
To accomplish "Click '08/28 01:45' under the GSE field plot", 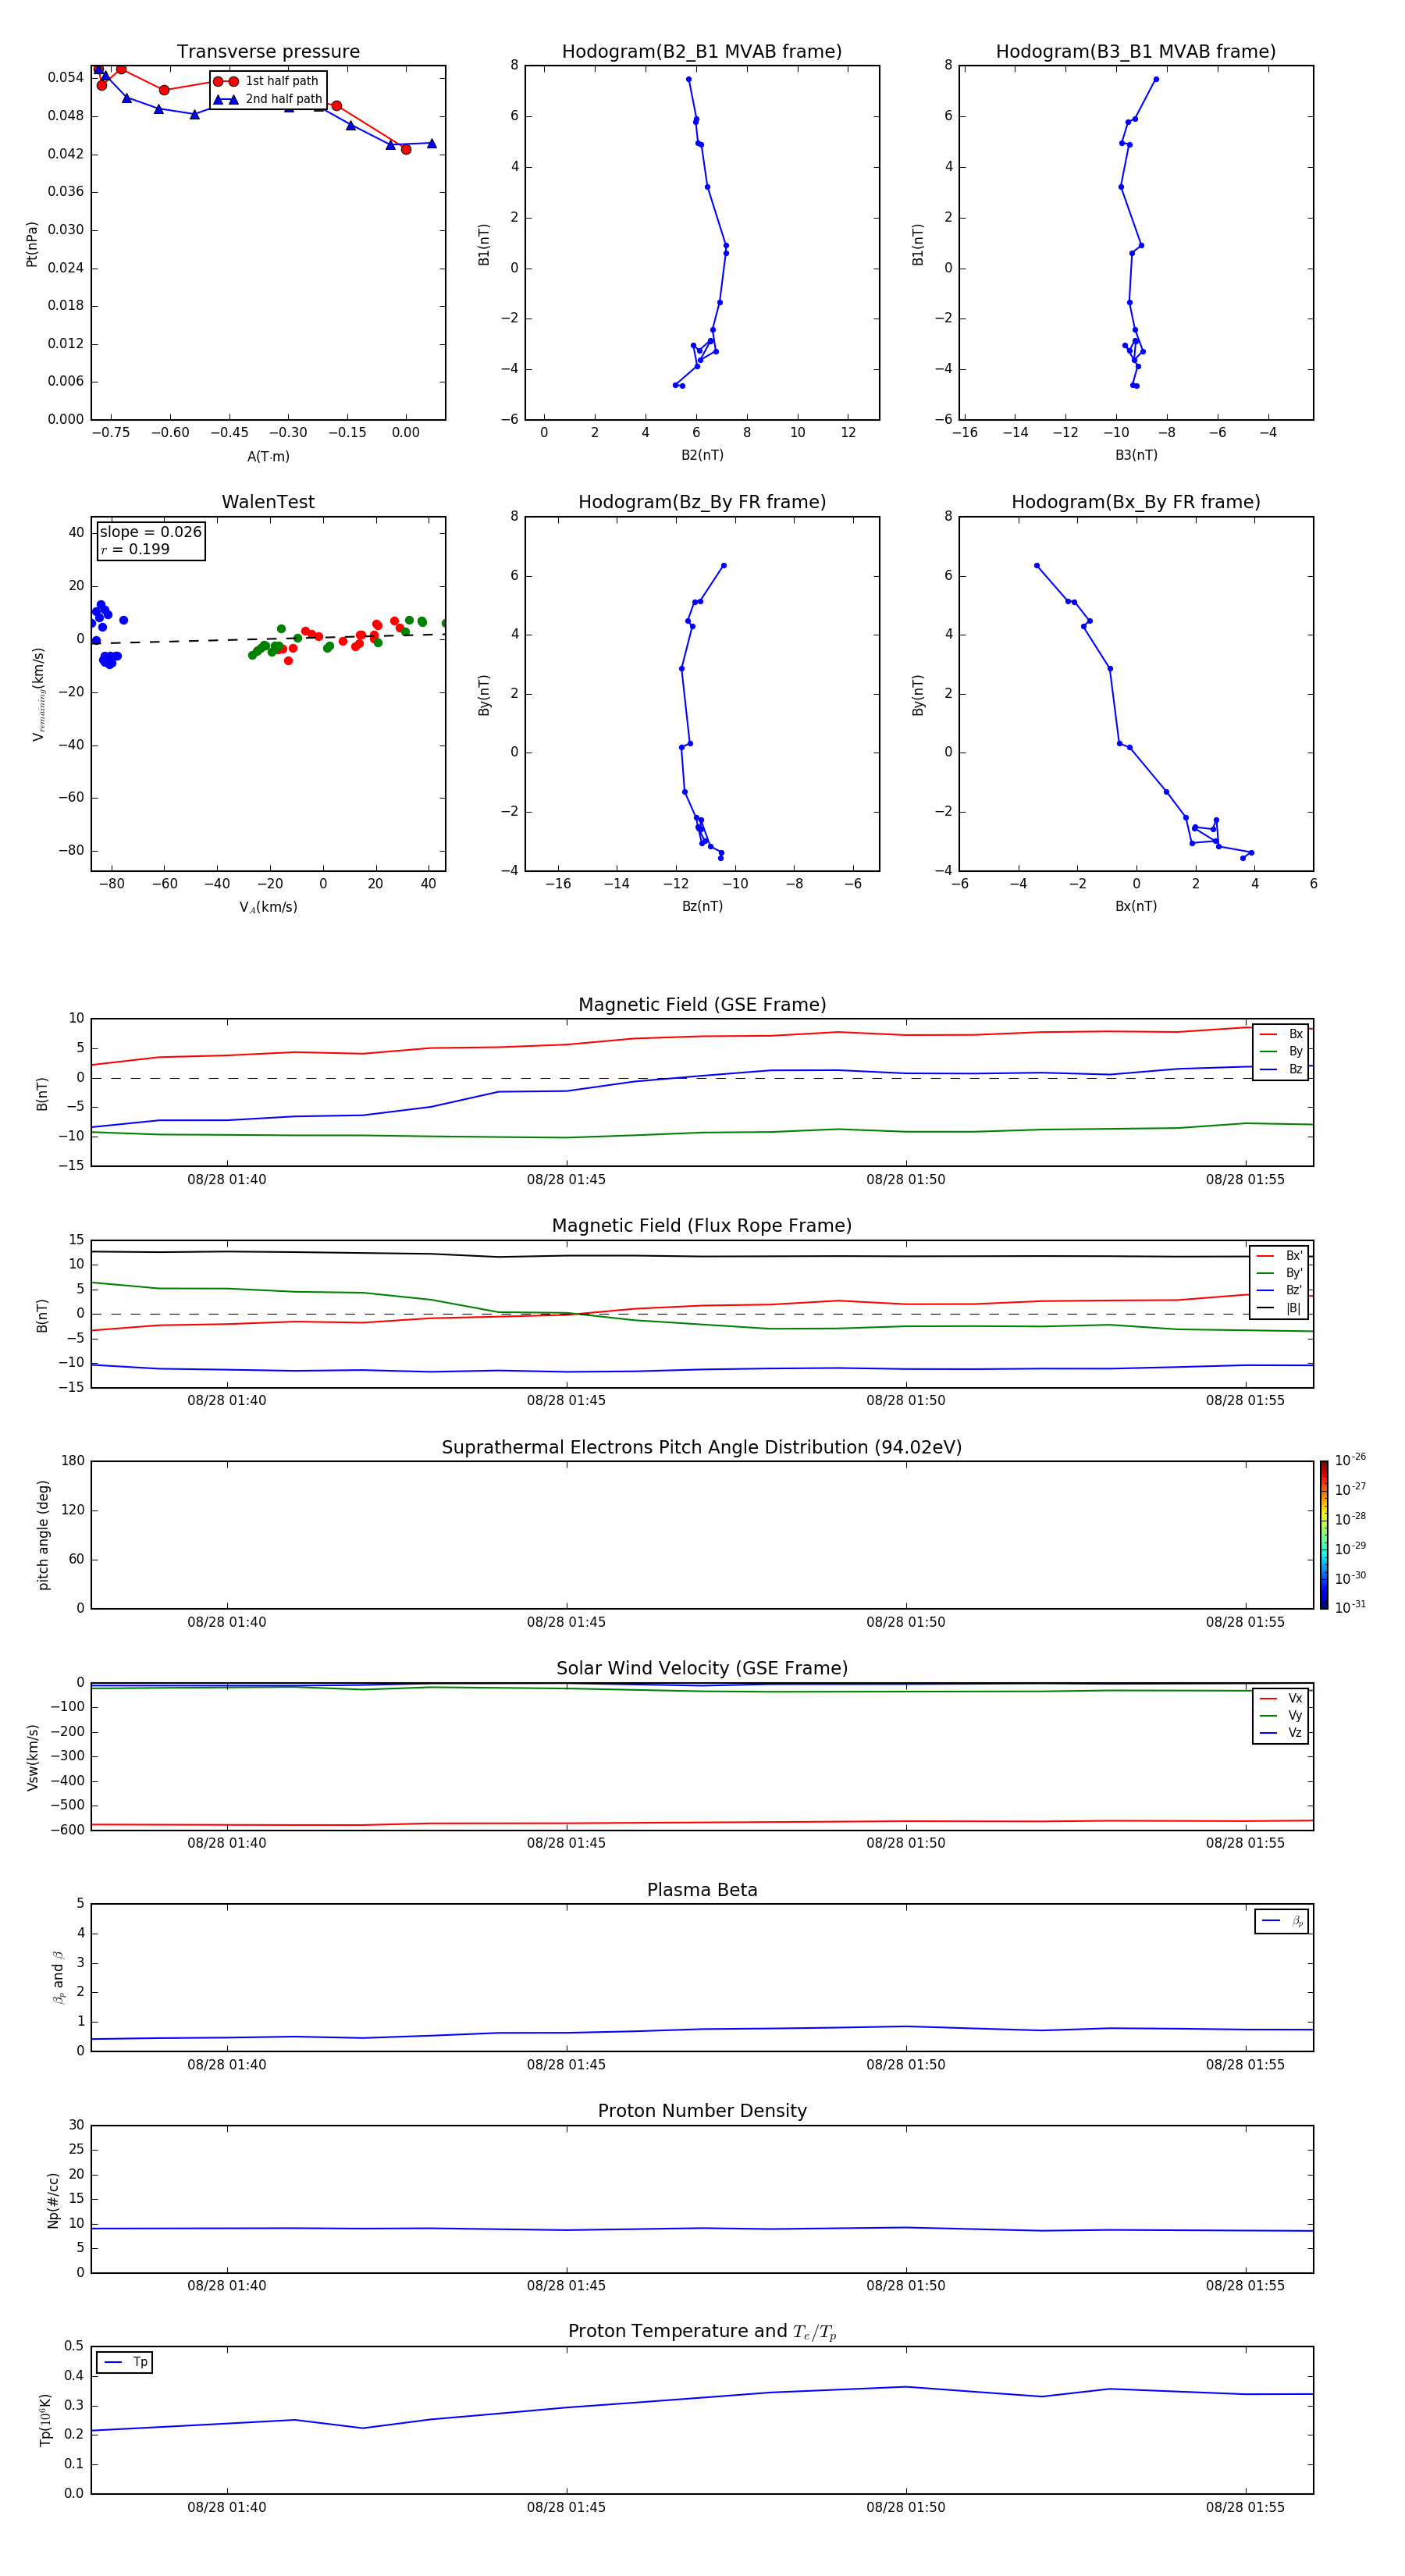I will click(566, 1180).
